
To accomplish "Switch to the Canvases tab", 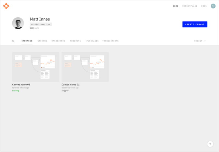I will coord(27,41).
